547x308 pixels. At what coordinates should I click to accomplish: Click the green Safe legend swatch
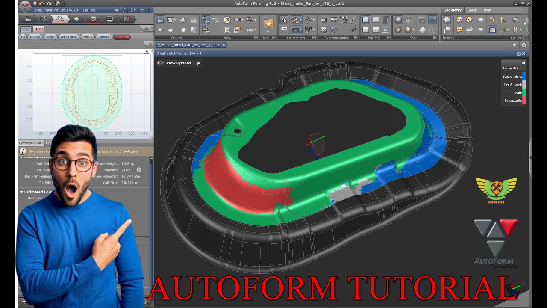point(524,93)
